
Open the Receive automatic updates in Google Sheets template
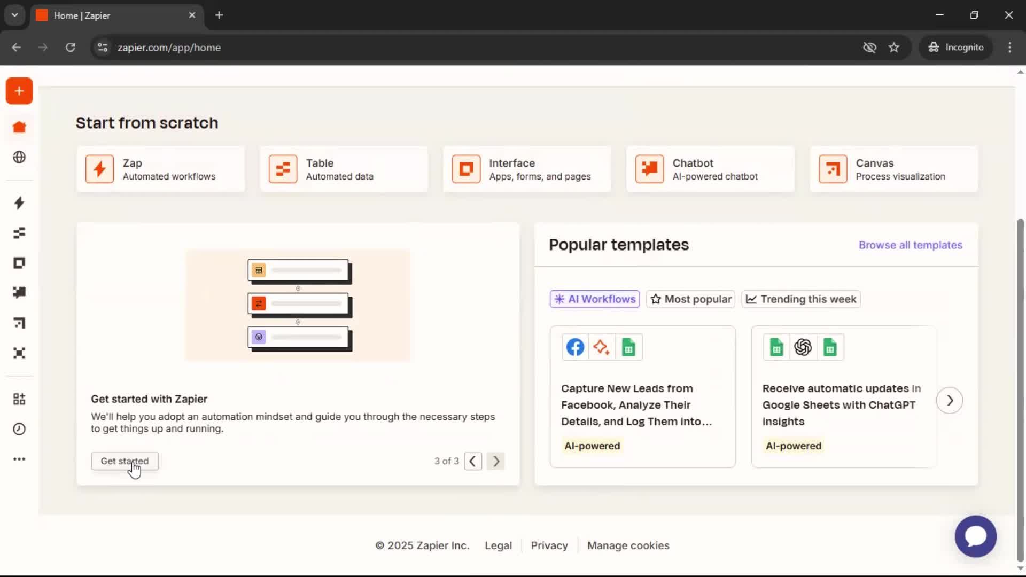coord(844,397)
